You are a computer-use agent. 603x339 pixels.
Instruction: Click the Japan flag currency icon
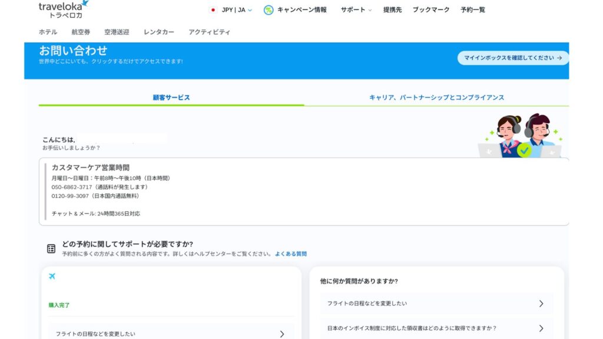[x=213, y=10]
